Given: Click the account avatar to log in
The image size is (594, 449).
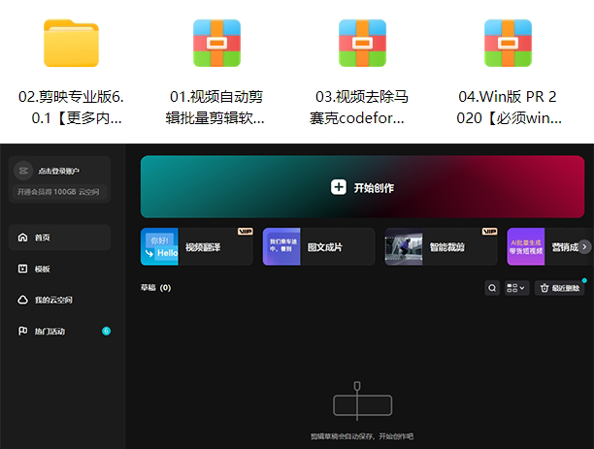Looking at the screenshot, I should pos(22,171).
